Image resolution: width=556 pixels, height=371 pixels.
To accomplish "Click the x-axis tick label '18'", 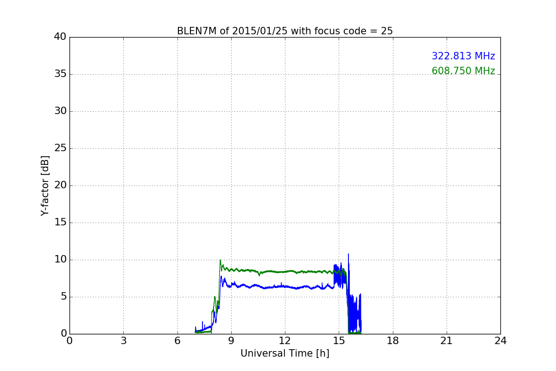I will [x=392, y=340].
